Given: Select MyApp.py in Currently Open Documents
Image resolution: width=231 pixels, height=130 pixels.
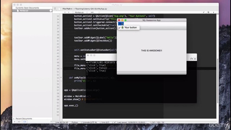Looking at the screenshot, I should coord(32,10).
